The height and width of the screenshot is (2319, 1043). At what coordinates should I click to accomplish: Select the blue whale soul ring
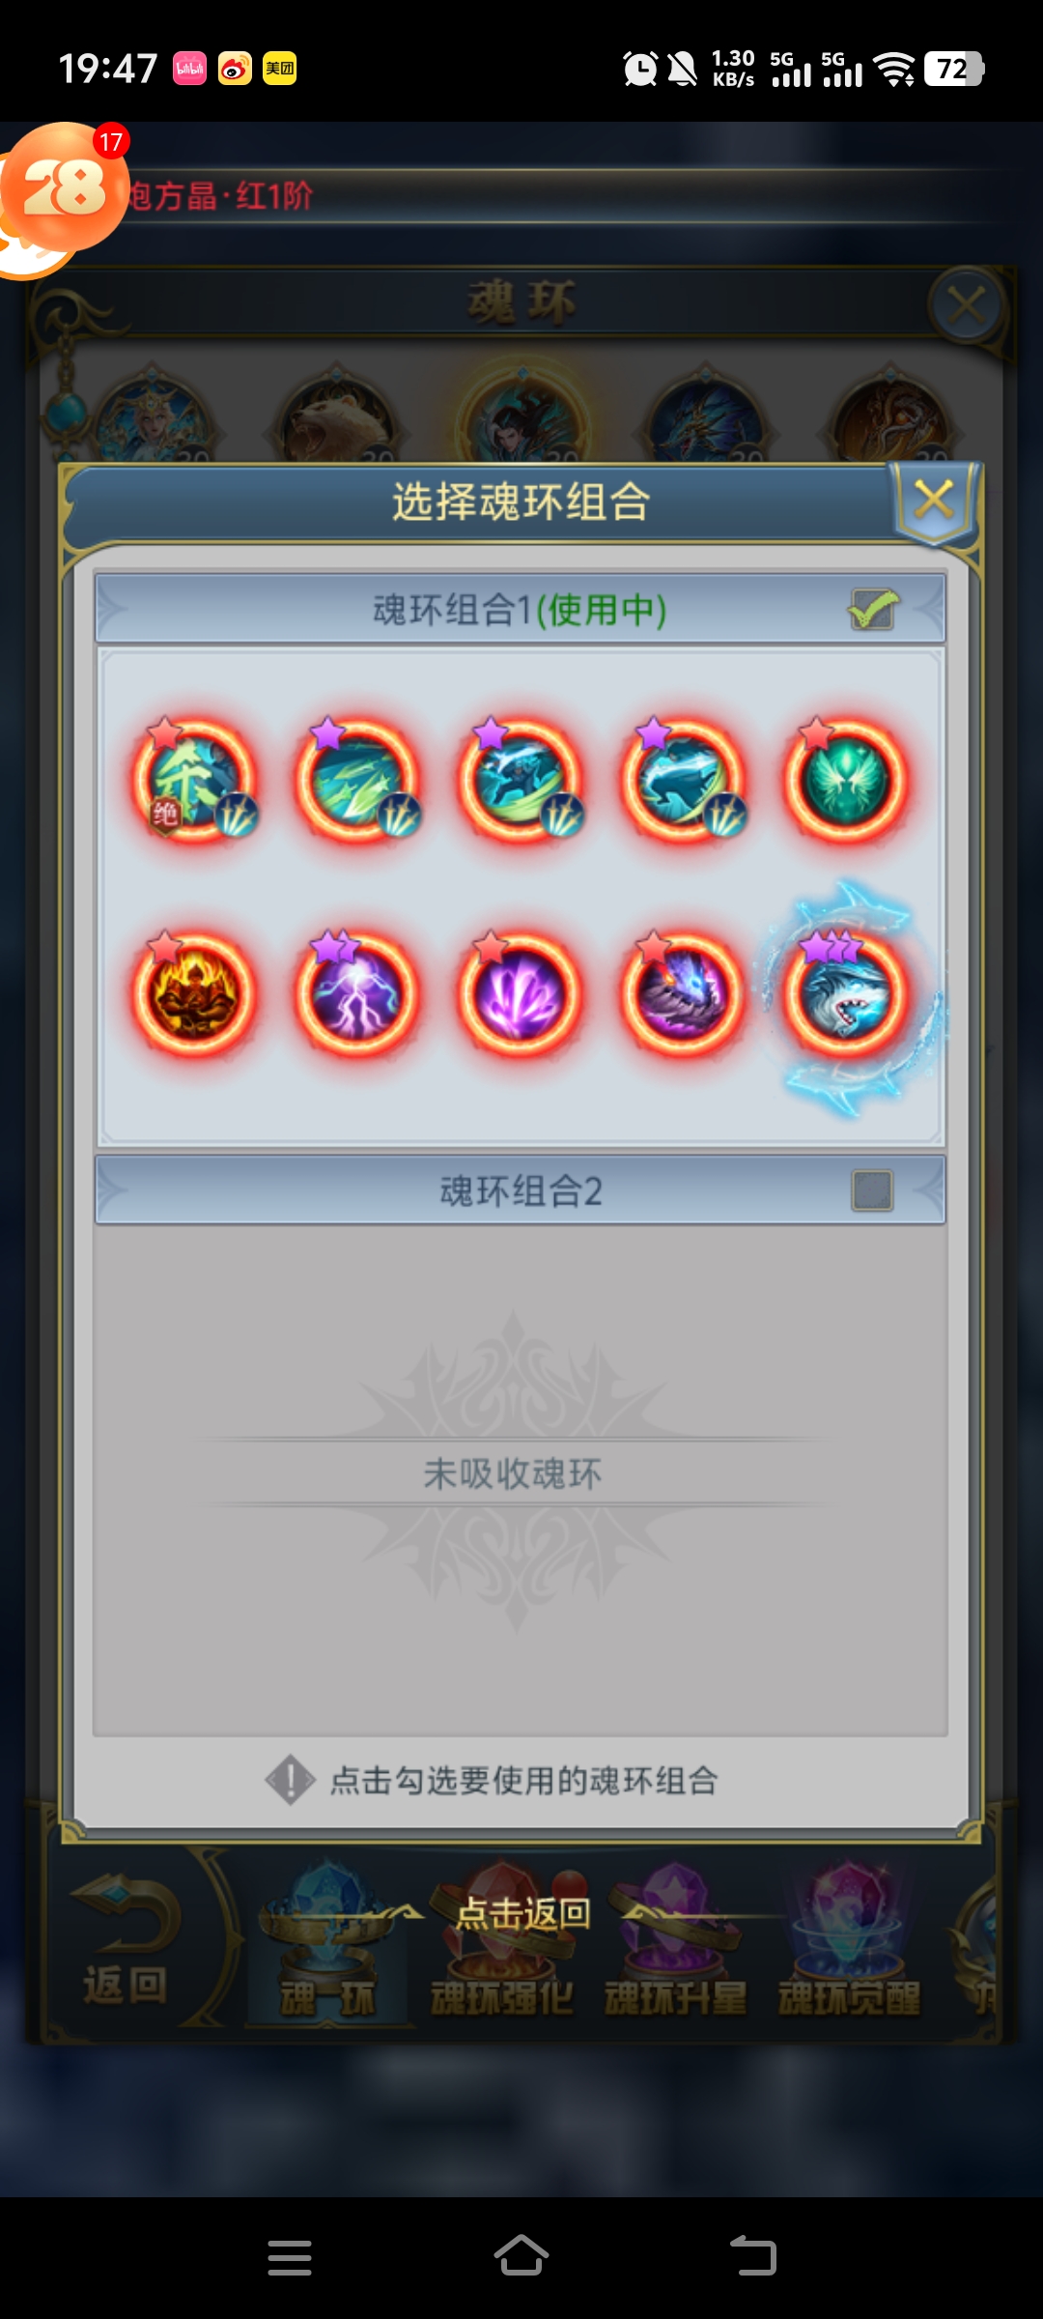pos(683,780)
